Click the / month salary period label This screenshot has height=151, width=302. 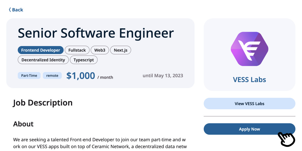tap(105, 77)
